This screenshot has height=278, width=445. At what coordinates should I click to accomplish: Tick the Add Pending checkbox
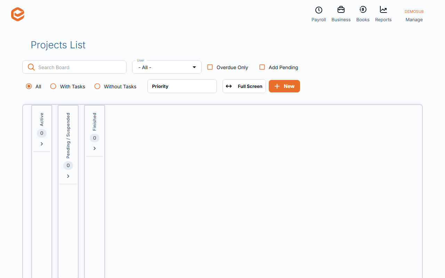pos(262,67)
